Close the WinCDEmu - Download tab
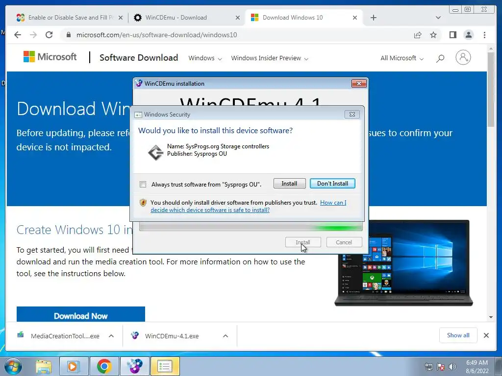Screen dimensions: 502x376 238,18
